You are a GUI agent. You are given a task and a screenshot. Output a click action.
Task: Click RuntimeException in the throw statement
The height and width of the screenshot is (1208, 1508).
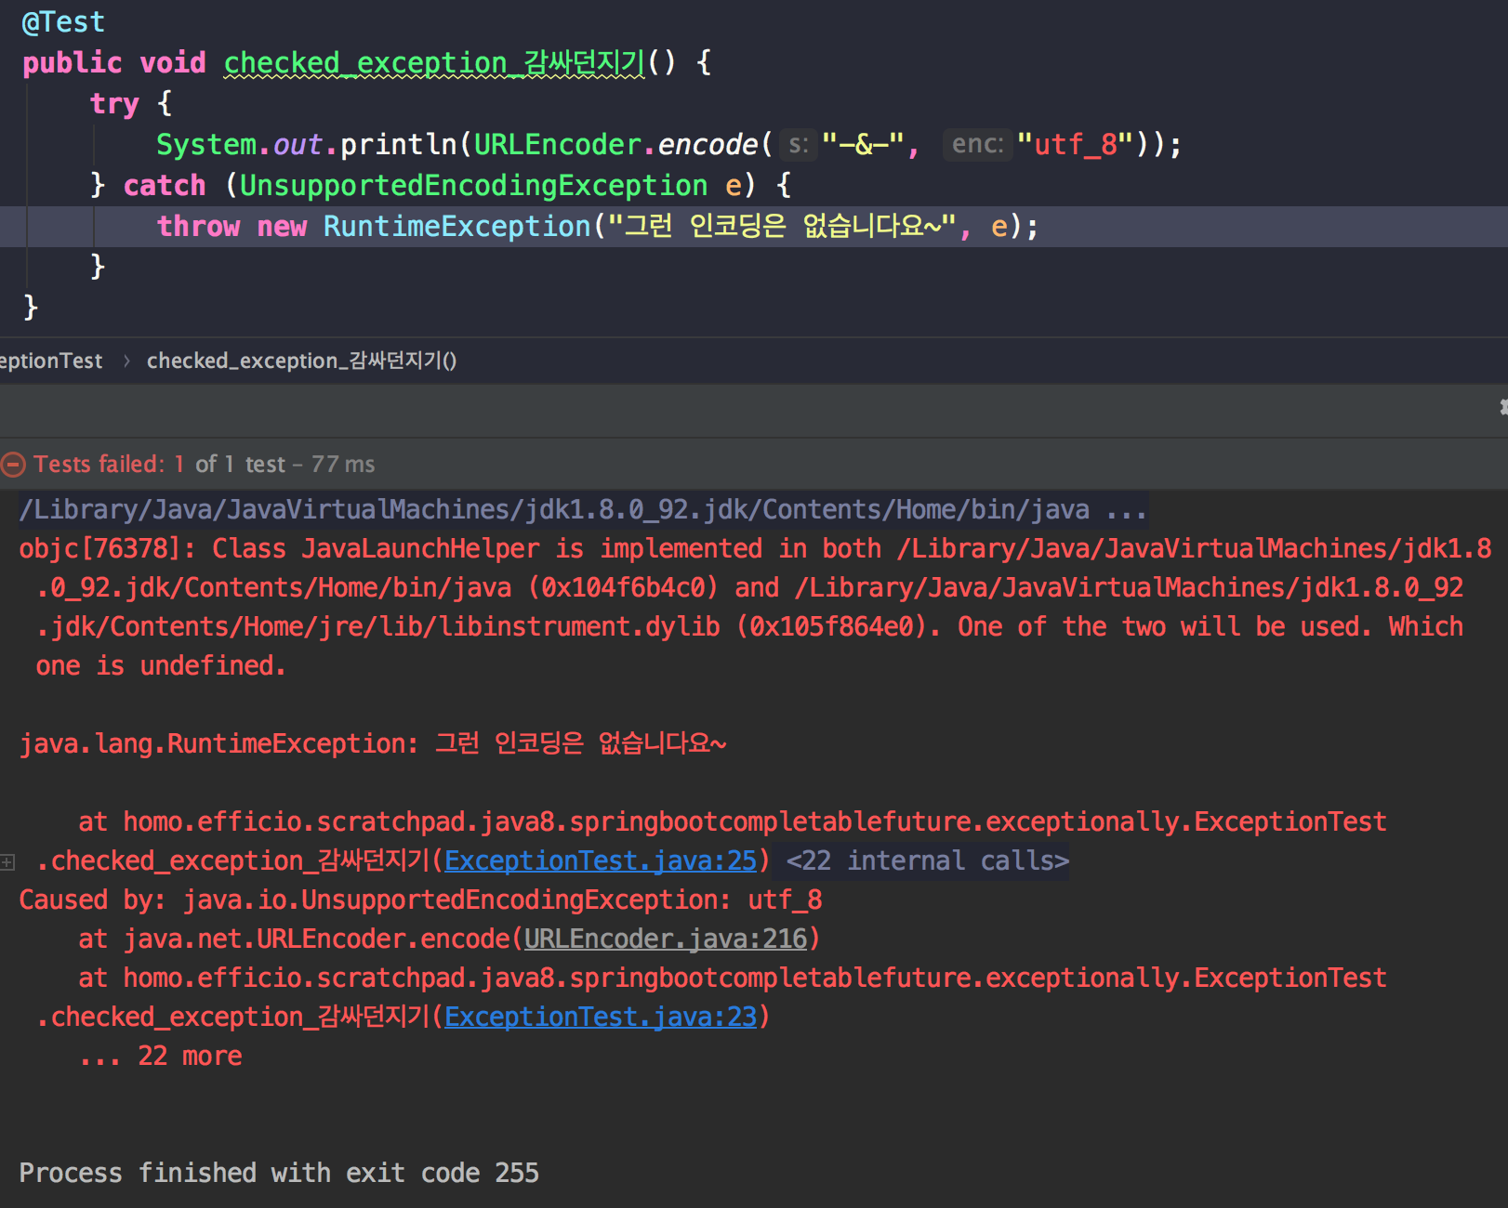456,226
